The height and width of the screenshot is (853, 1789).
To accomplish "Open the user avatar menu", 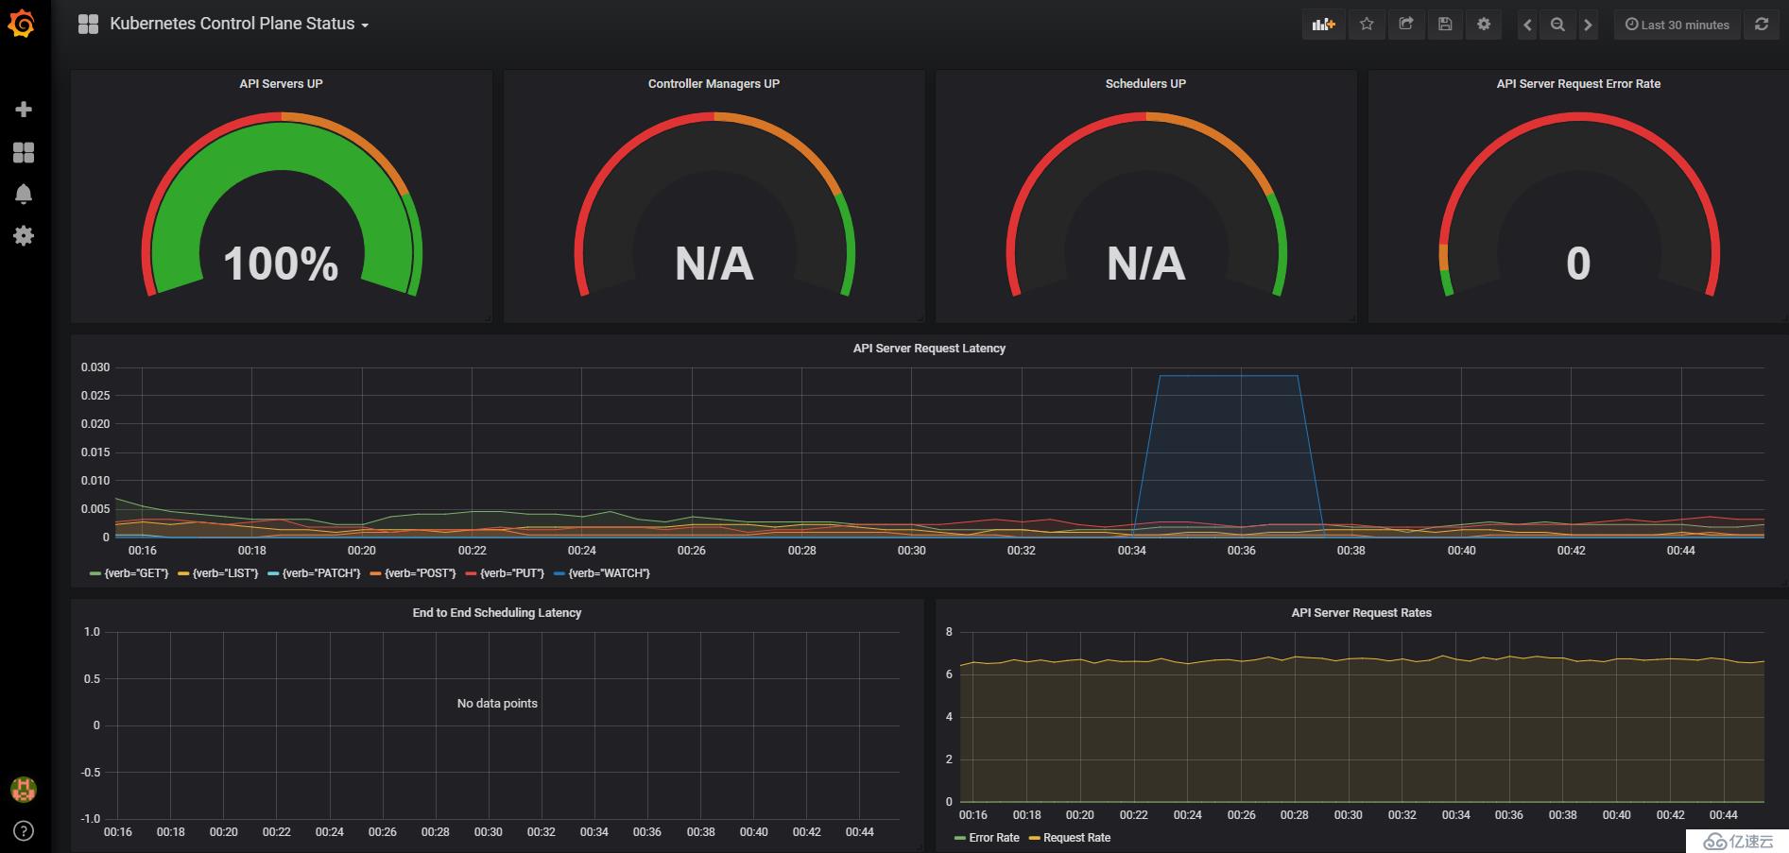I will point(24,789).
